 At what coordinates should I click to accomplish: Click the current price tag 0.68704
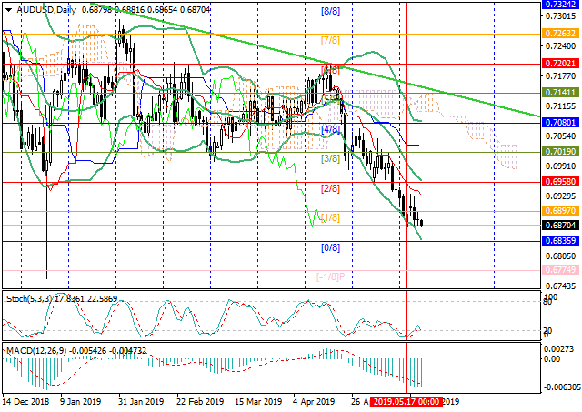(x=562, y=225)
